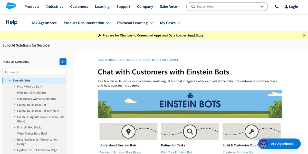Open the Support menu
The width and height of the screenshot is (308, 154).
tap(123, 7)
